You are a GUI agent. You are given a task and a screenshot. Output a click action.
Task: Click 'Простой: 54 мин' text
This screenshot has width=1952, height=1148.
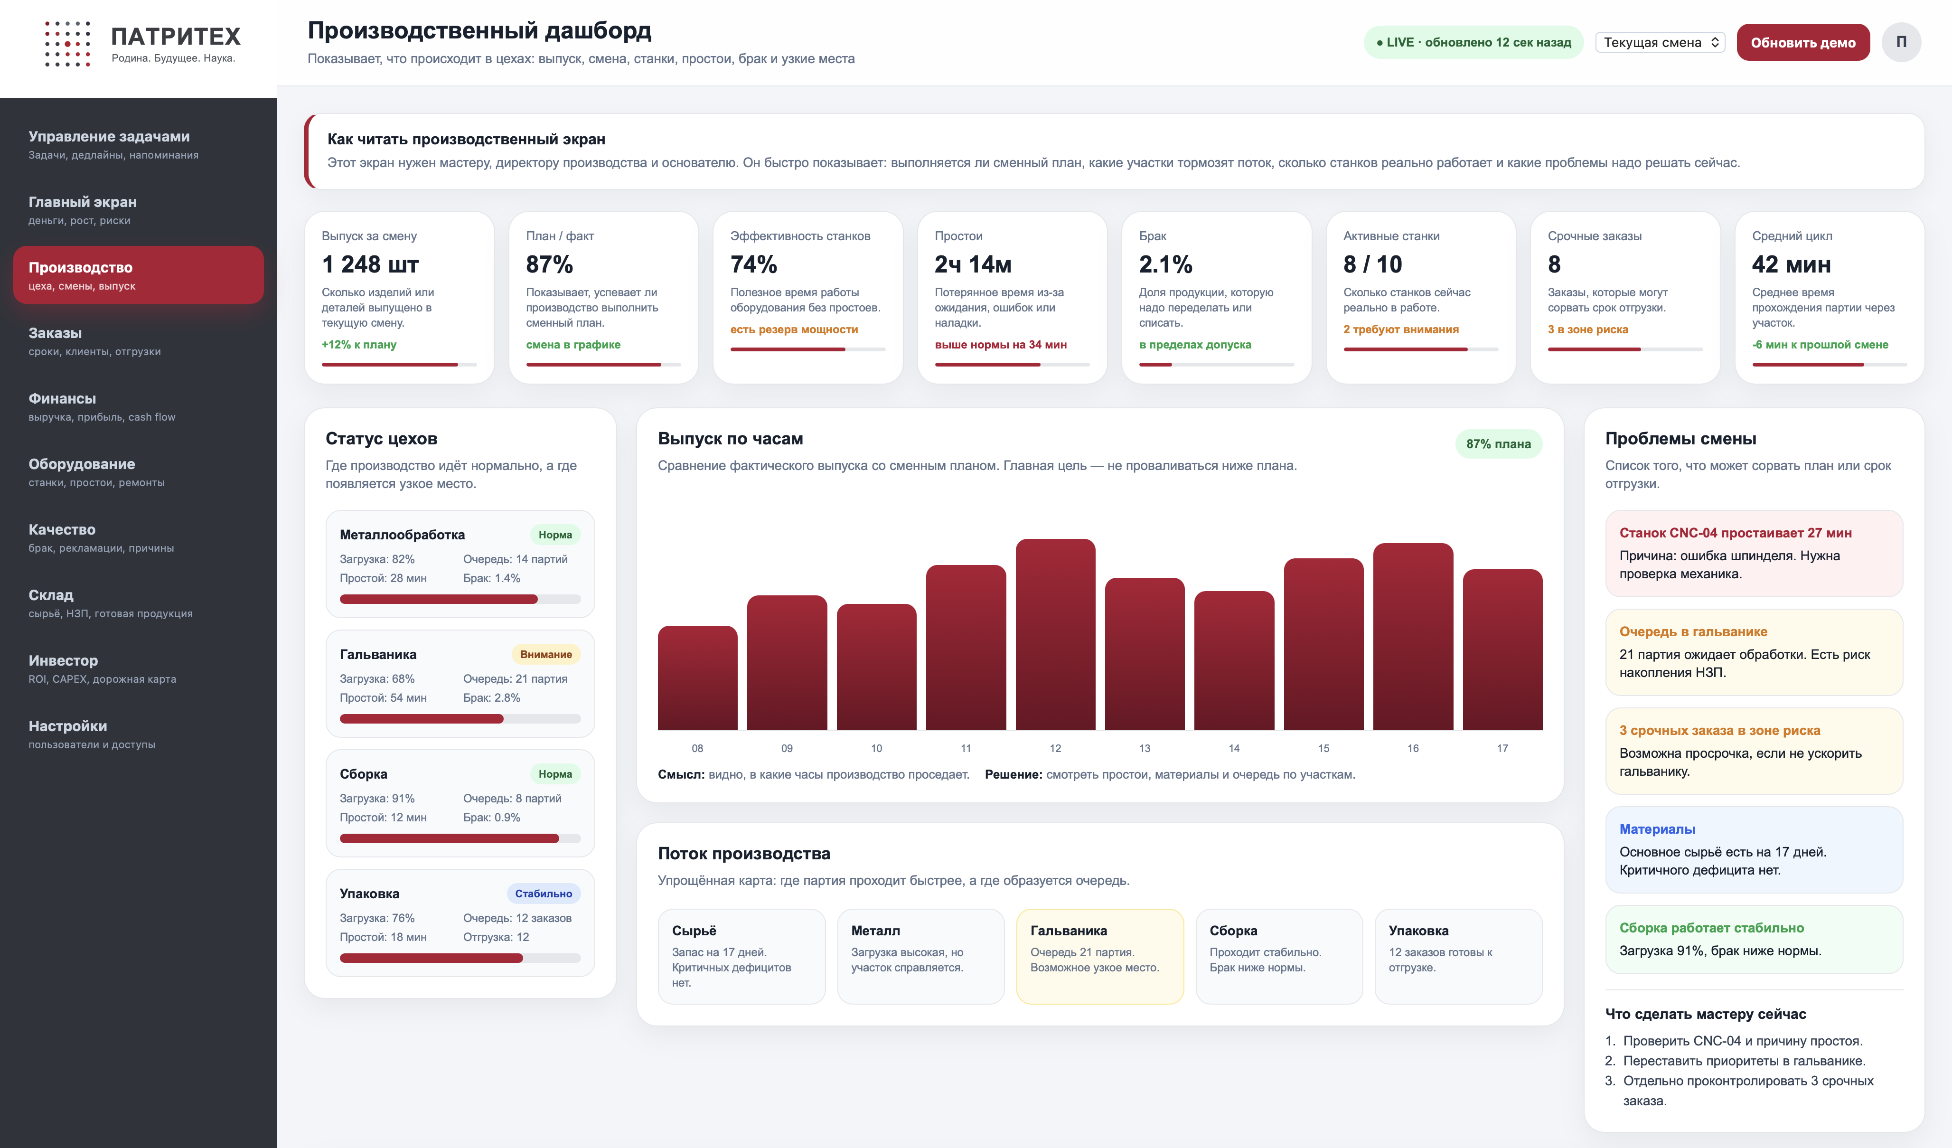383,698
